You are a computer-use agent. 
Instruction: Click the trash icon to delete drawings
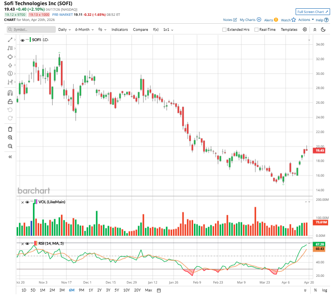coord(10,129)
